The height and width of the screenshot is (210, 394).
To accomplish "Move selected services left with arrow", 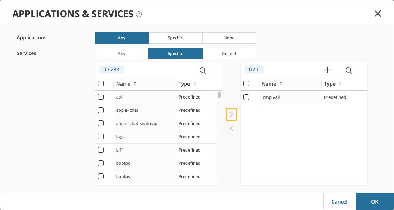I will click(232, 129).
